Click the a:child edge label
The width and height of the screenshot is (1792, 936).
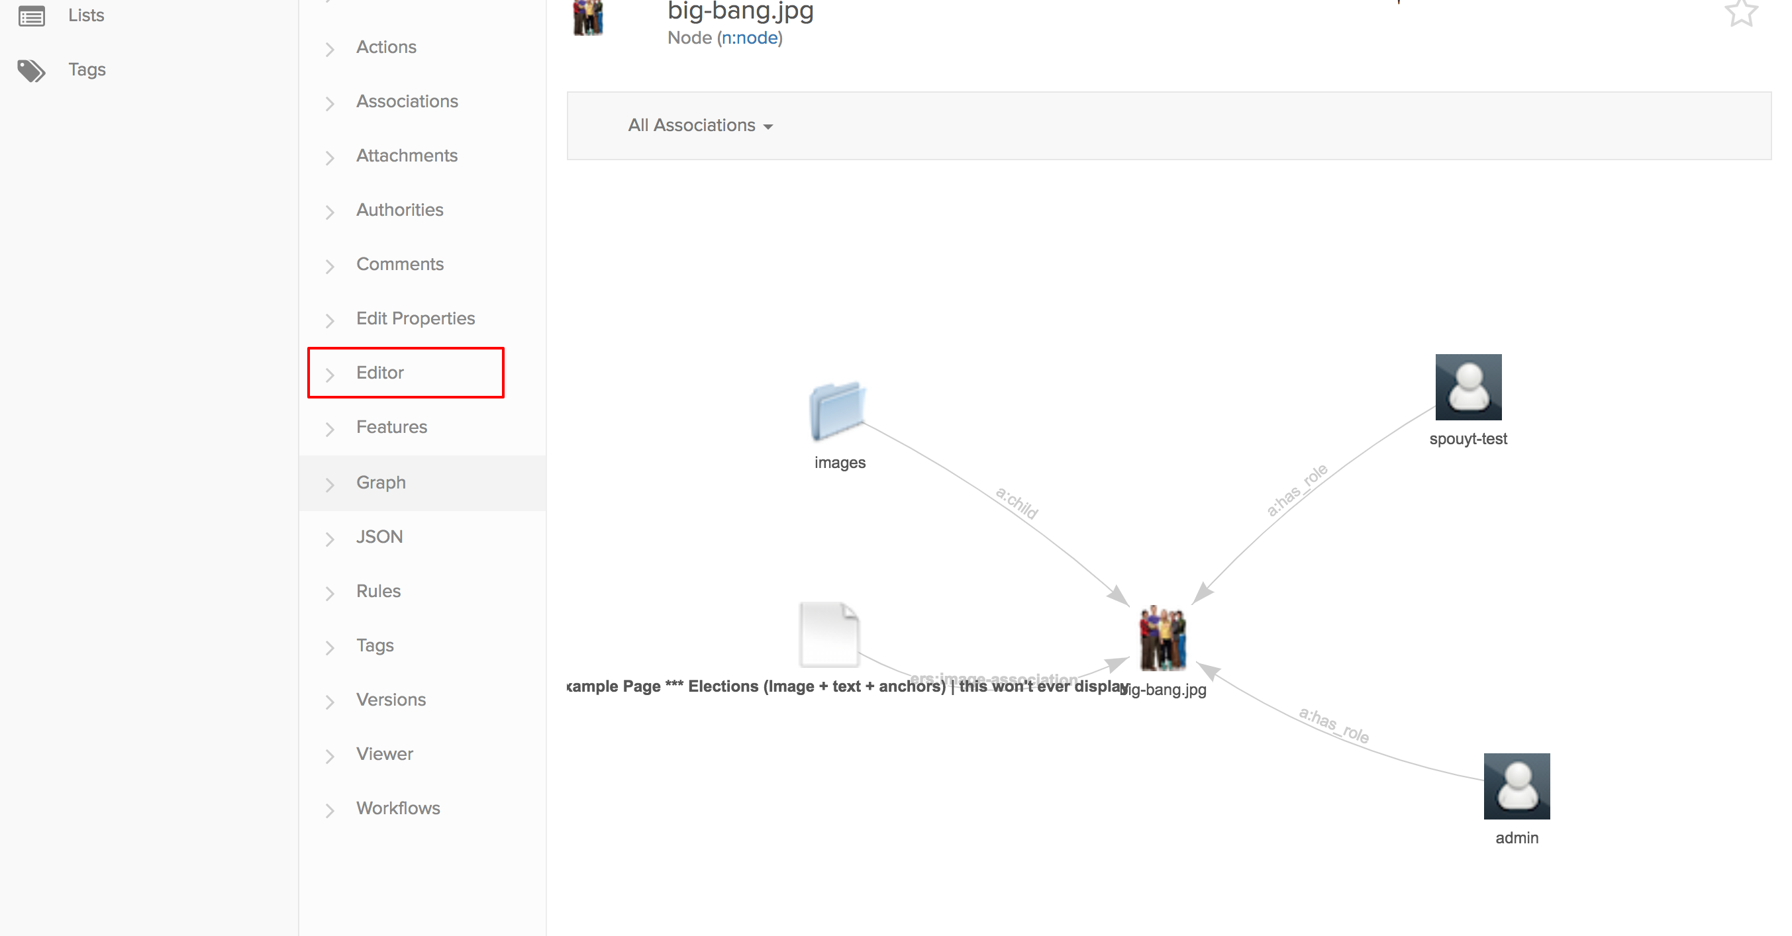click(1017, 503)
